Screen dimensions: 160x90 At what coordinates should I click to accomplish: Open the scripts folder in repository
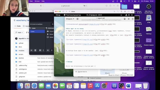[21, 54]
